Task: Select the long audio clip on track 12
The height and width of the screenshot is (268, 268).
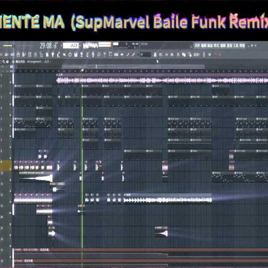Action: pos(167,198)
